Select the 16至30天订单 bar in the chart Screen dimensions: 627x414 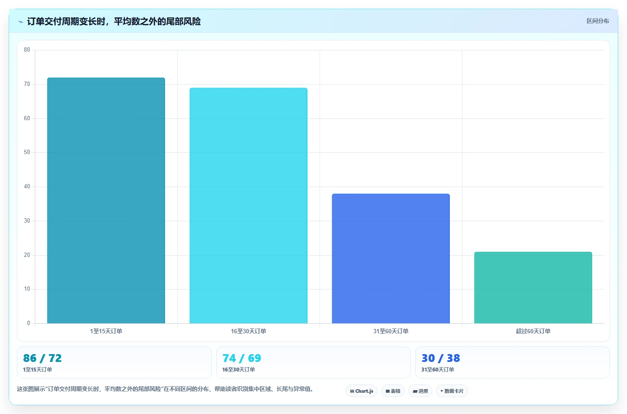(248, 206)
